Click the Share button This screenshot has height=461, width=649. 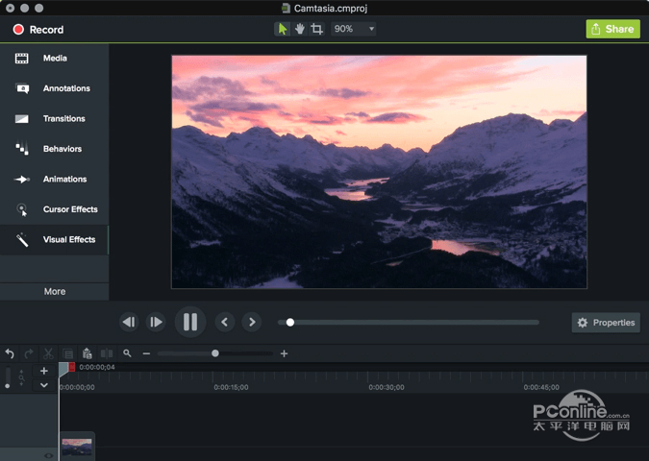coord(613,29)
